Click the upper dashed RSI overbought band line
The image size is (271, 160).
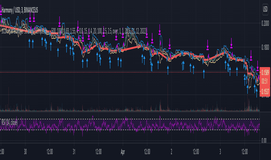coord(130,119)
